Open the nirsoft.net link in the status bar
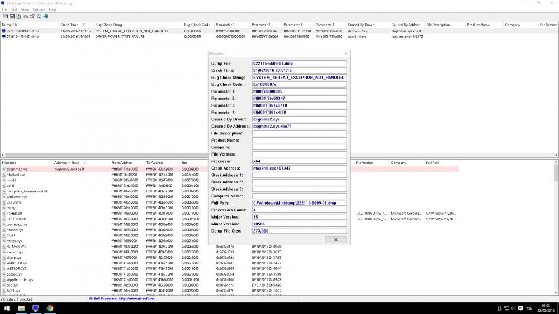This screenshot has height=314, width=559. click(137, 299)
